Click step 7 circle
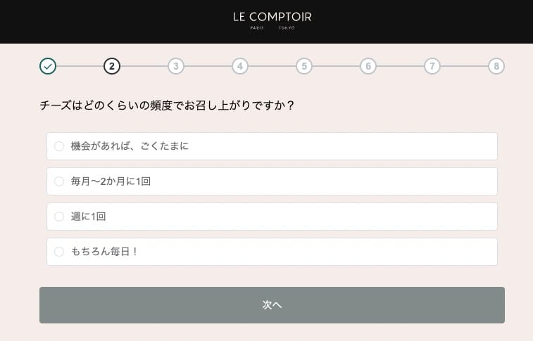Screen dimensions: 533x341 (x=432, y=66)
